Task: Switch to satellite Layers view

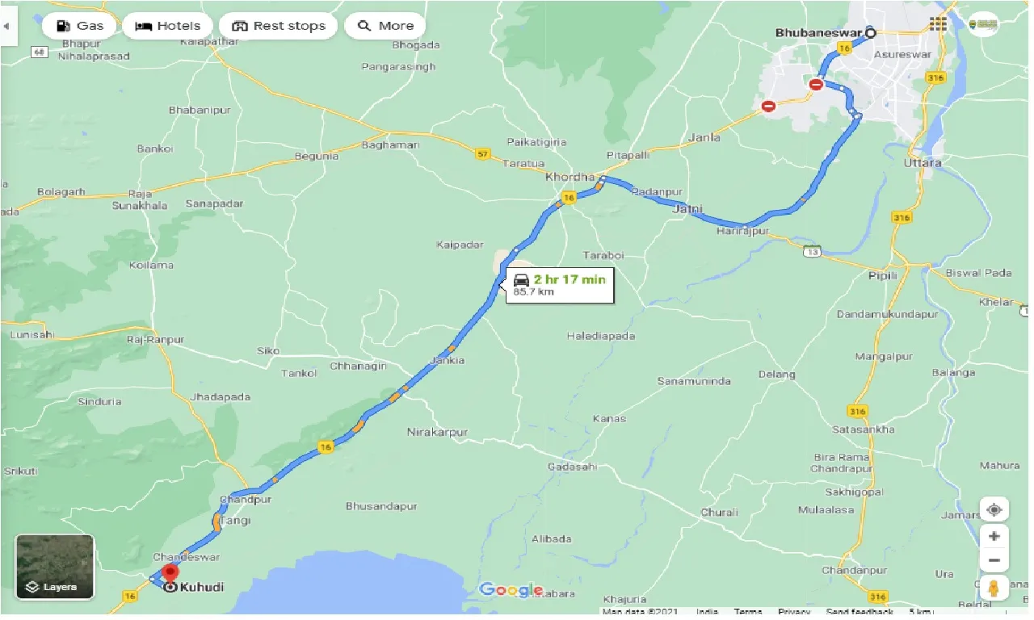Action: tap(55, 567)
